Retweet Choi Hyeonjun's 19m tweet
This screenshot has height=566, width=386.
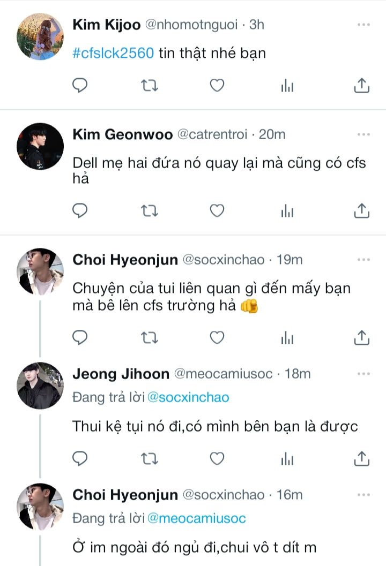(x=149, y=337)
